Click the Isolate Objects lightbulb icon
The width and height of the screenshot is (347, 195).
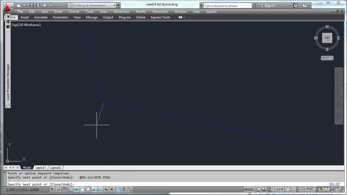[326, 190]
